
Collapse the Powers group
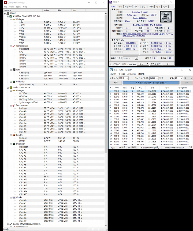point(11,135)
